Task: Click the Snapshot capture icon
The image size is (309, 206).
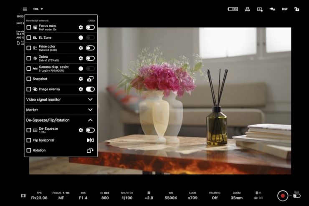Action: click(x=90, y=79)
